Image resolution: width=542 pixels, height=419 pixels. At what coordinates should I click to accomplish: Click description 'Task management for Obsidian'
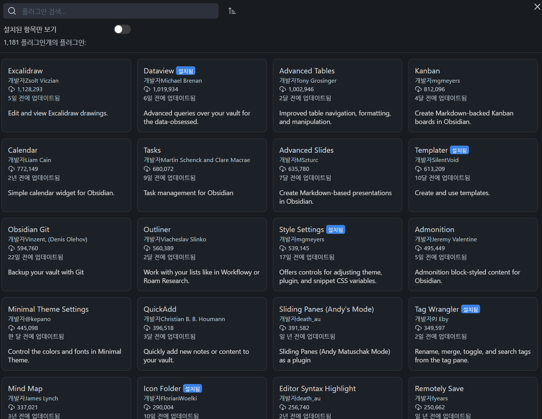tap(189, 193)
